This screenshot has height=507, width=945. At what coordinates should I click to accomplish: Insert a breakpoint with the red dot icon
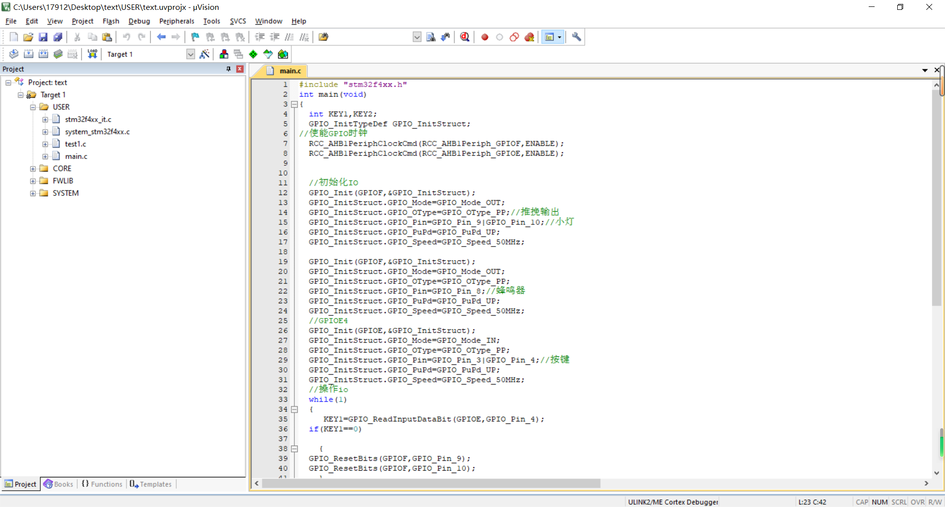(485, 37)
